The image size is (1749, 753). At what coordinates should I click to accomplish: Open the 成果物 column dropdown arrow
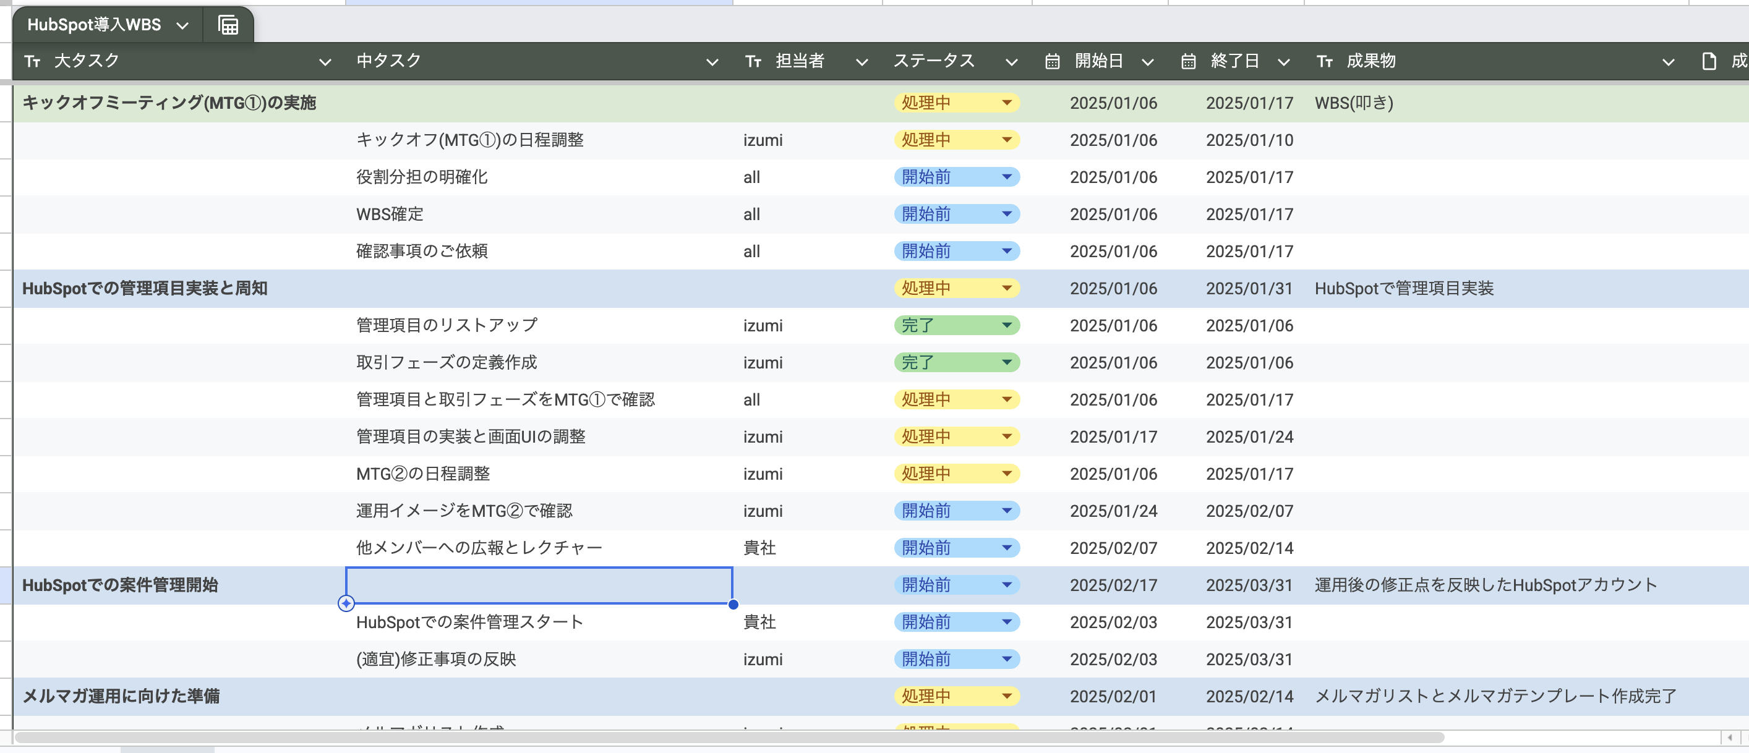tap(1668, 62)
